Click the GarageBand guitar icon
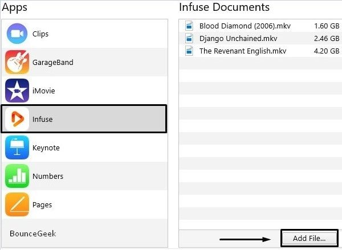The image size is (342, 250). click(17, 62)
